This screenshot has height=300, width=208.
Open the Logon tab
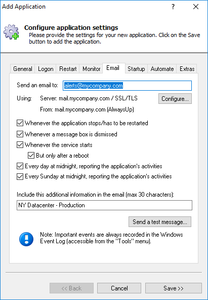tap(46, 69)
